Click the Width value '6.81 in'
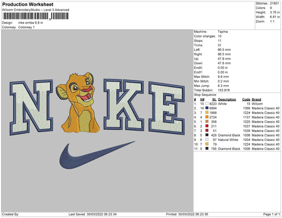282x218 pixels. [x=275, y=17]
